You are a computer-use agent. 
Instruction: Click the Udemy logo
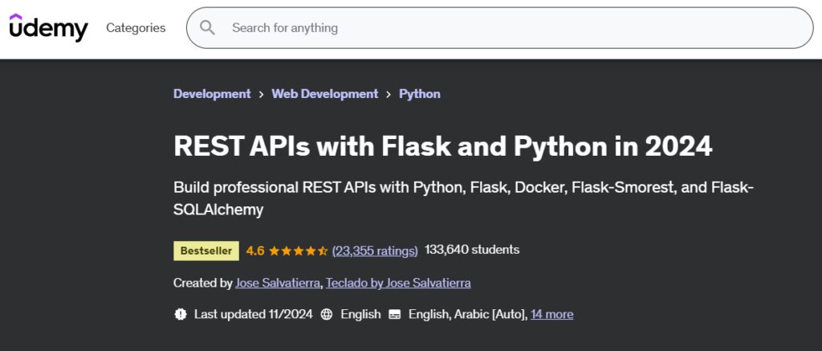click(x=48, y=28)
